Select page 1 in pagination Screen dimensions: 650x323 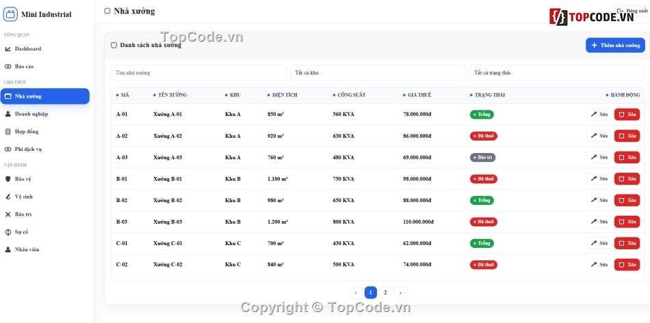click(x=371, y=293)
